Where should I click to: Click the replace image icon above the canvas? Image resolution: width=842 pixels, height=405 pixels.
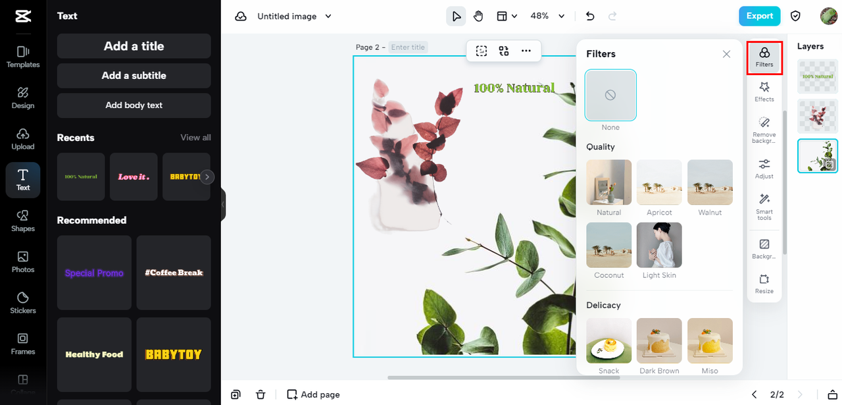coord(504,51)
